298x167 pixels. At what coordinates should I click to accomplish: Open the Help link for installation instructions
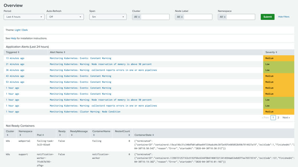click(x=13, y=38)
